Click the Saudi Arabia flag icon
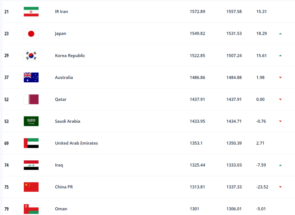295x215 pixels. (x=31, y=121)
